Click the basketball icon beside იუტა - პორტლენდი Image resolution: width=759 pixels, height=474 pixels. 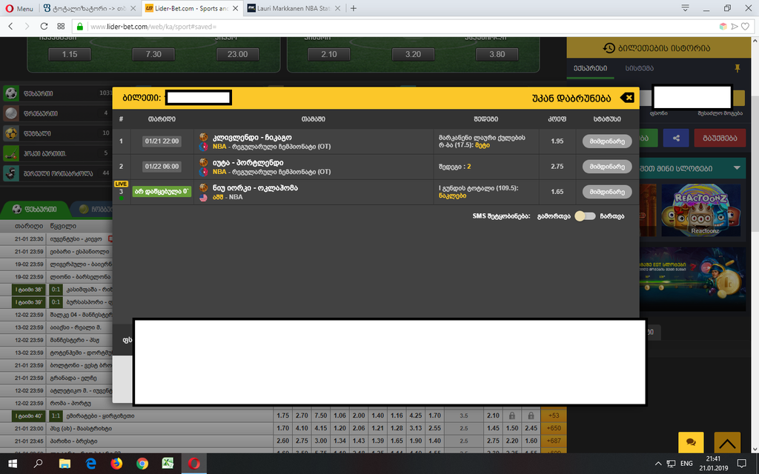[204, 162]
